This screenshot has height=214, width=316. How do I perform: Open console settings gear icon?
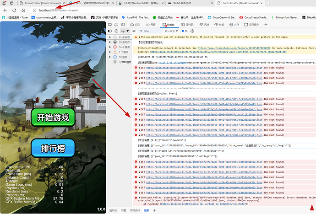point(192,31)
